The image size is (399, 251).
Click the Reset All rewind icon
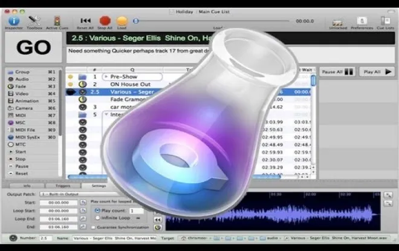(x=85, y=21)
